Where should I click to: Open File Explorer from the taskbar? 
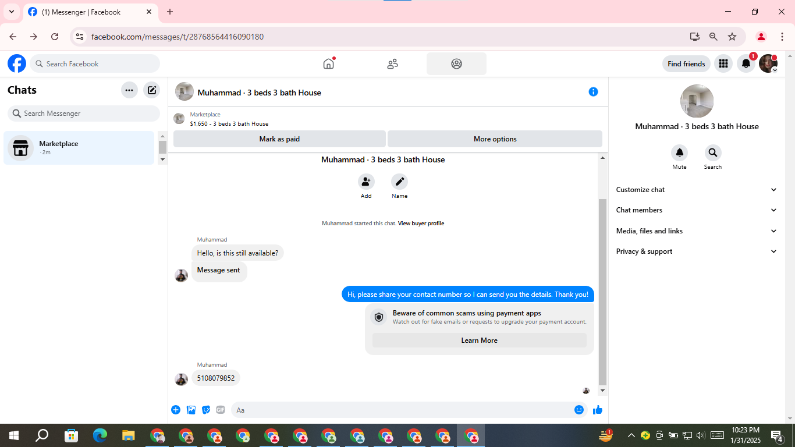(129, 435)
